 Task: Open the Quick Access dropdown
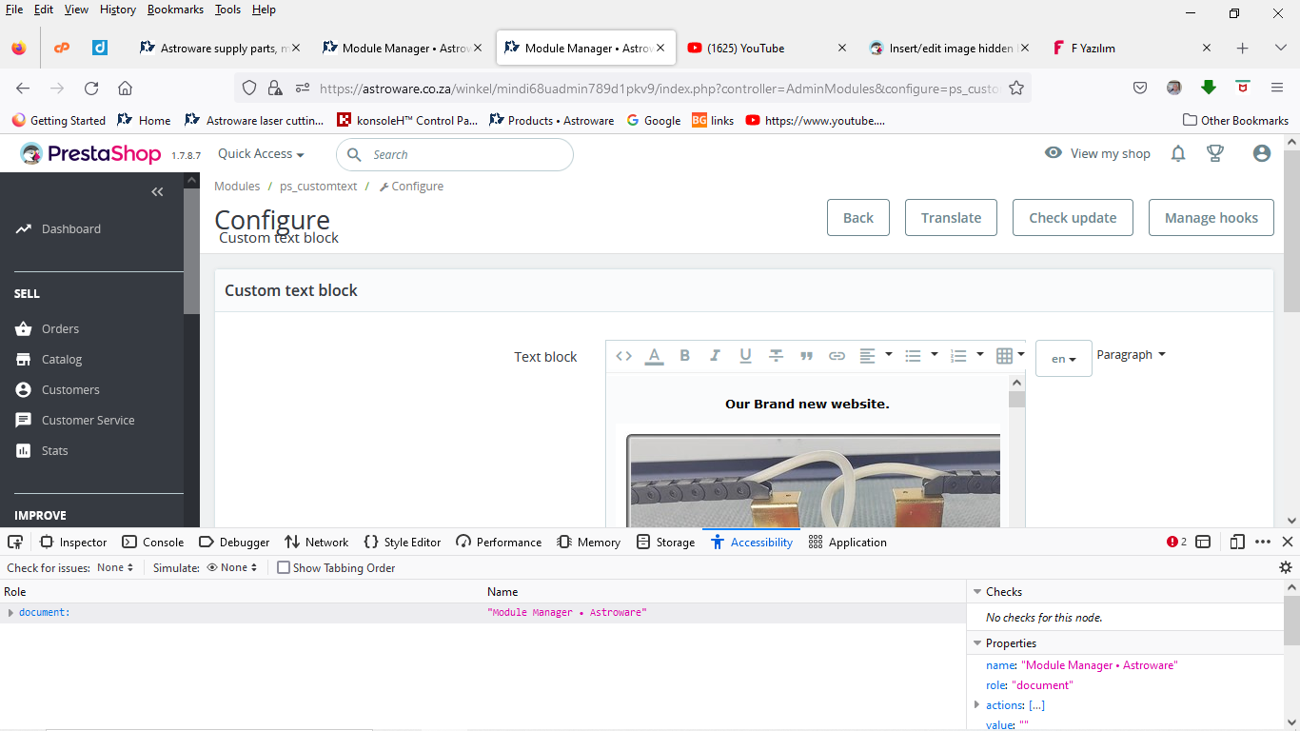pyautogui.click(x=261, y=154)
